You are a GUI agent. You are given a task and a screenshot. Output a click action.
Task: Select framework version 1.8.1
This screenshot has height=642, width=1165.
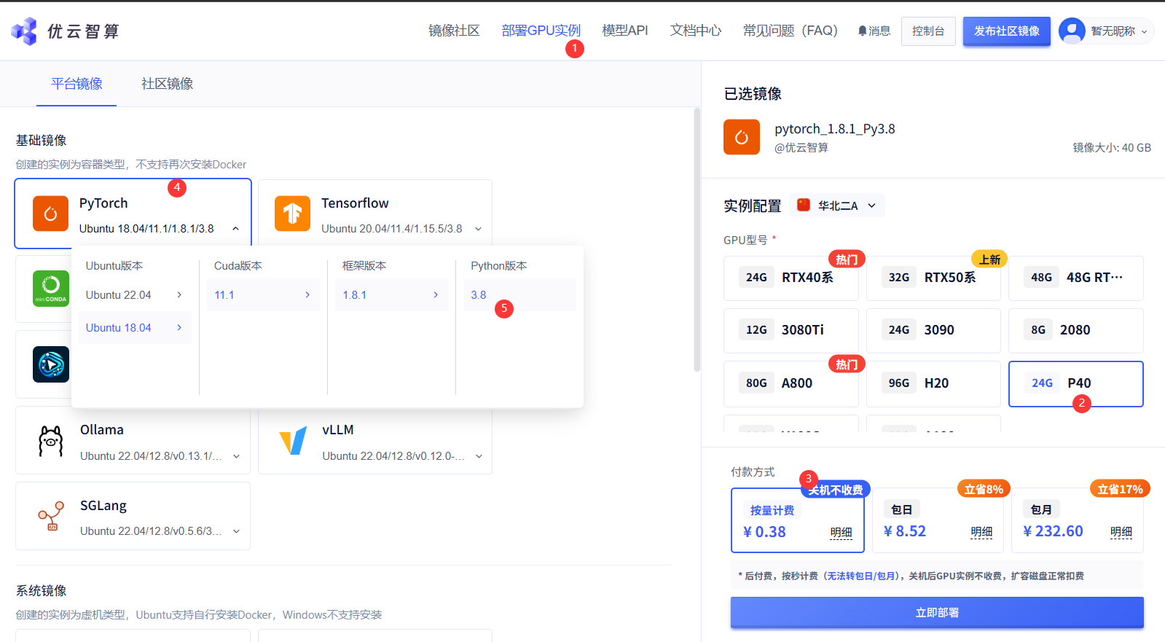391,295
